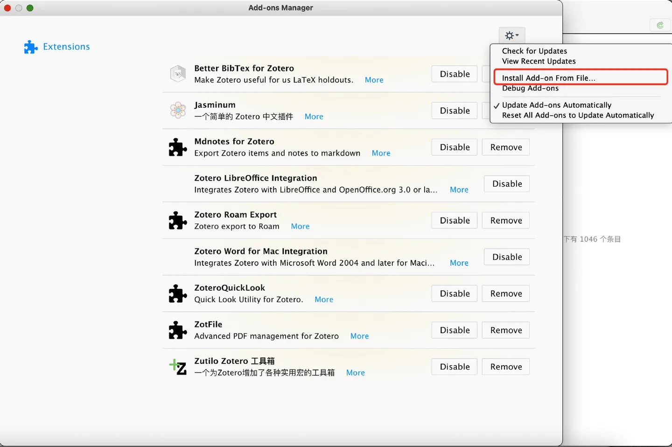Click the 1046 items count in Zotero window
Viewport: 672px width, 447px height.
pos(592,239)
